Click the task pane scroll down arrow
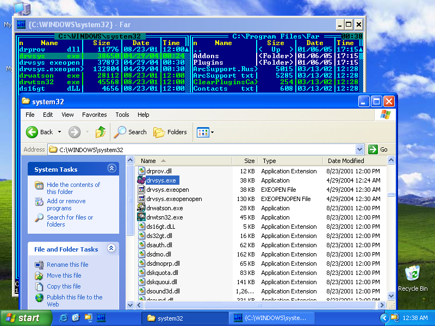435x326 pixels. [130, 305]
